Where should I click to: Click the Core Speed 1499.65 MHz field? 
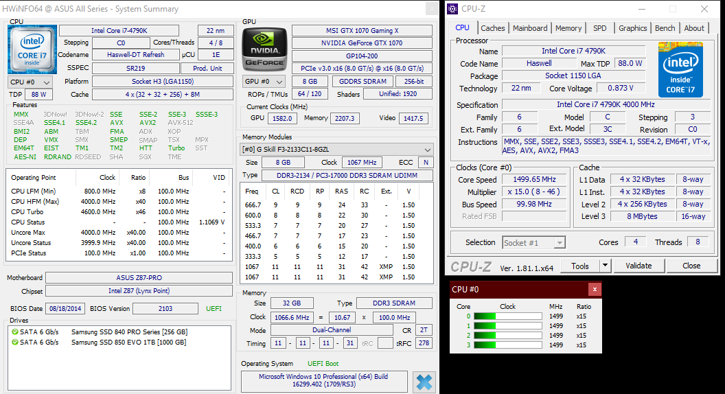534,179
